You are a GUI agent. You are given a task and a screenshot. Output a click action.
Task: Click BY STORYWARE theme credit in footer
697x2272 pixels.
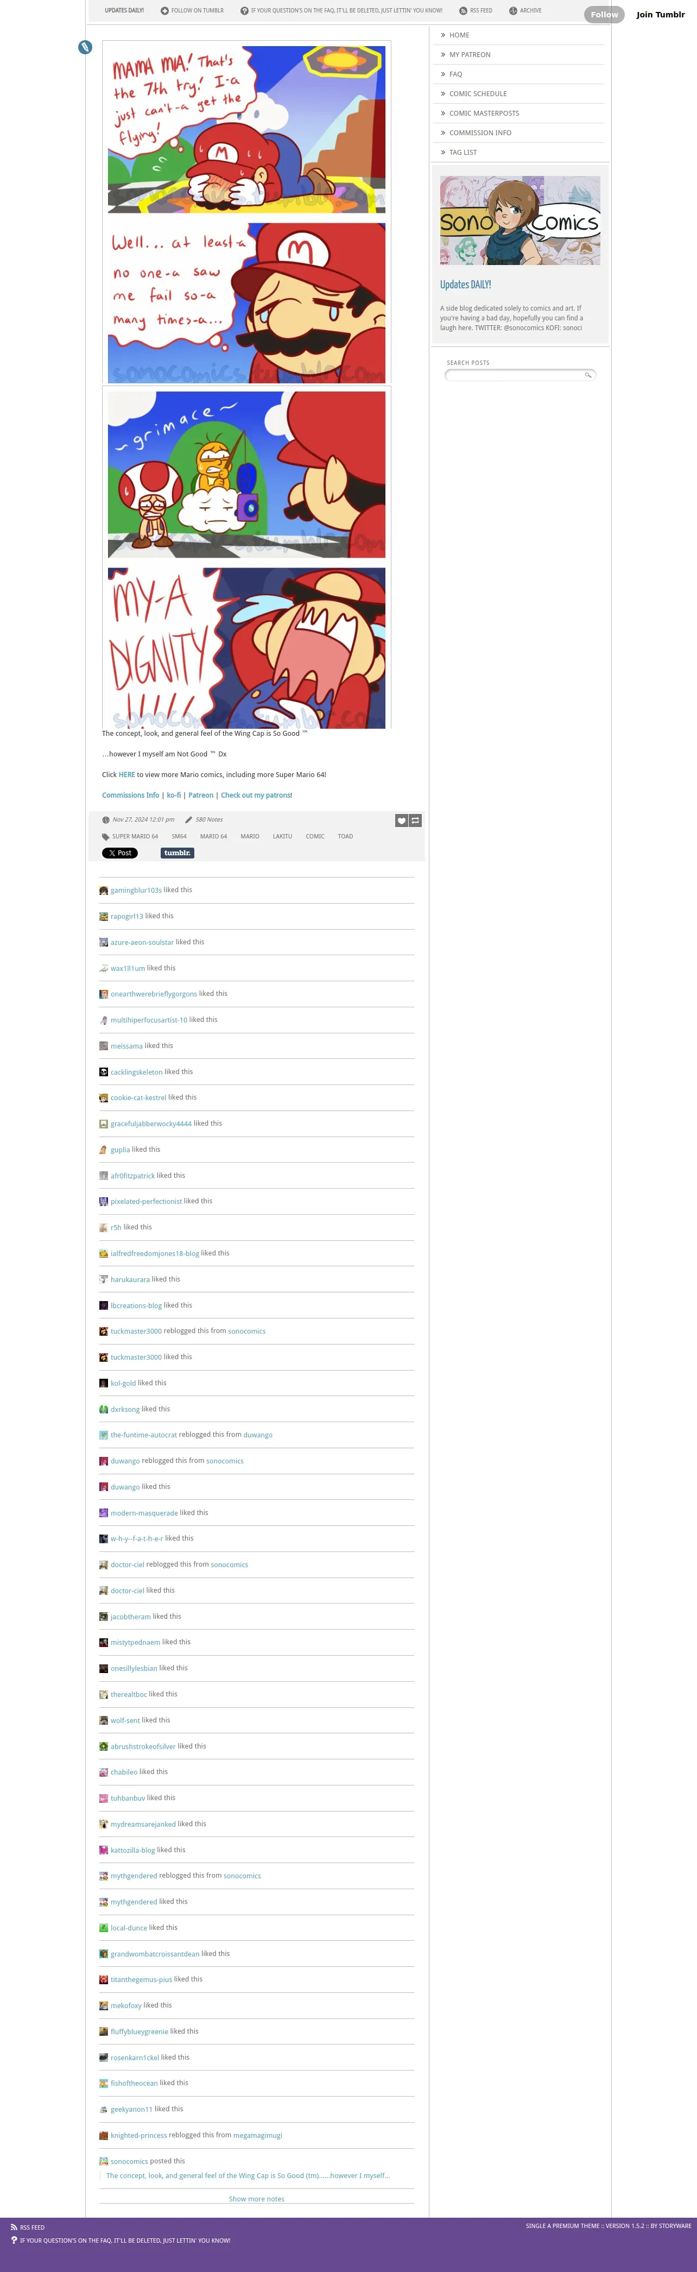[x=670, y=2225]
